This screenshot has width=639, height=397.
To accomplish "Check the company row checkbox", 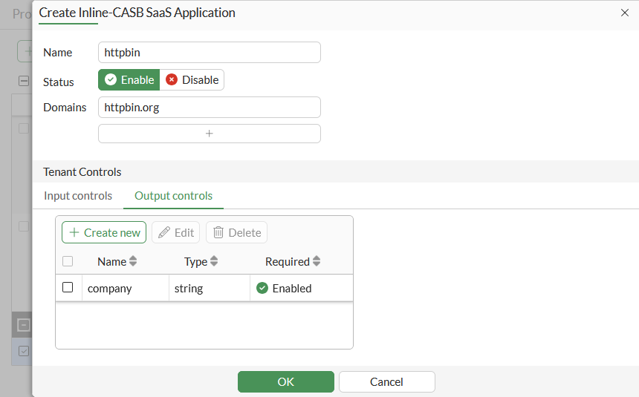I will click(68, 288).
